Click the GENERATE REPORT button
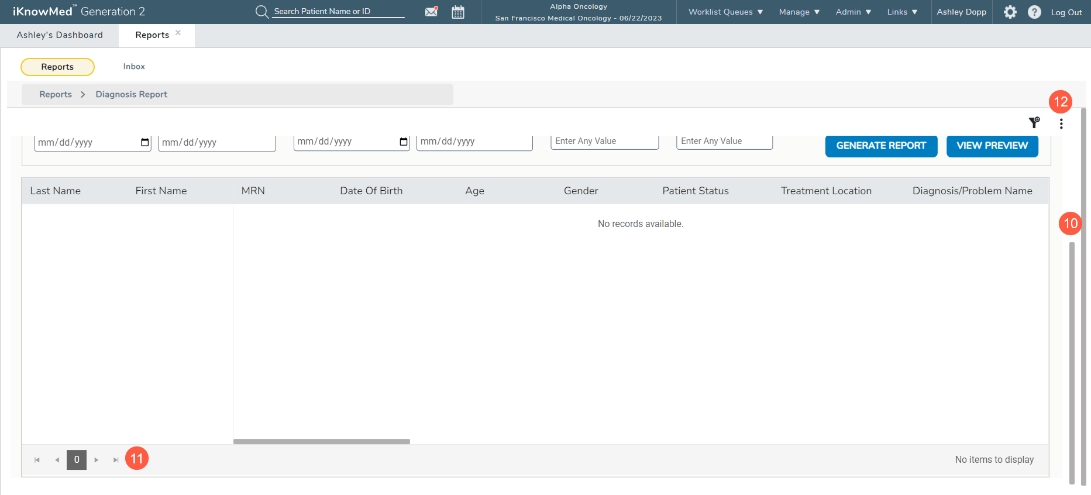Image resolution: width=1091 pixels, height=495 pixels. click(881, 146)
